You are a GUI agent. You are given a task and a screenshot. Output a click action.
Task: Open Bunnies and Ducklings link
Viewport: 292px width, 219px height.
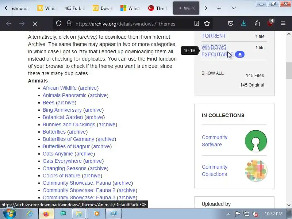69,124
